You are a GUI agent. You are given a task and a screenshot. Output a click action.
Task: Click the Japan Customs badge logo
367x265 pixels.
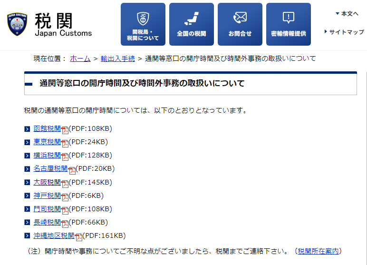pos(17,24)
